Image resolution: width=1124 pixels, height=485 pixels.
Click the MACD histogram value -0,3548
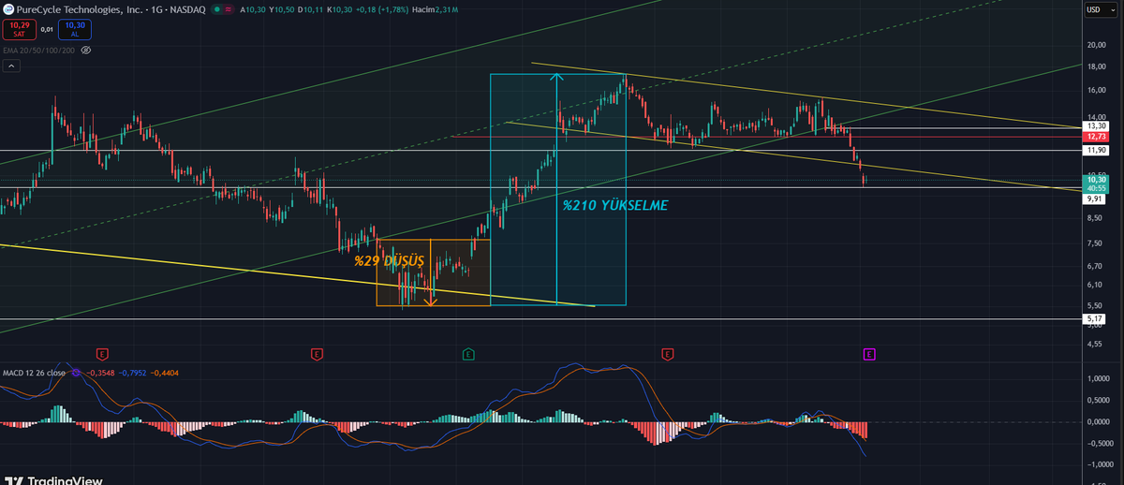99,373
